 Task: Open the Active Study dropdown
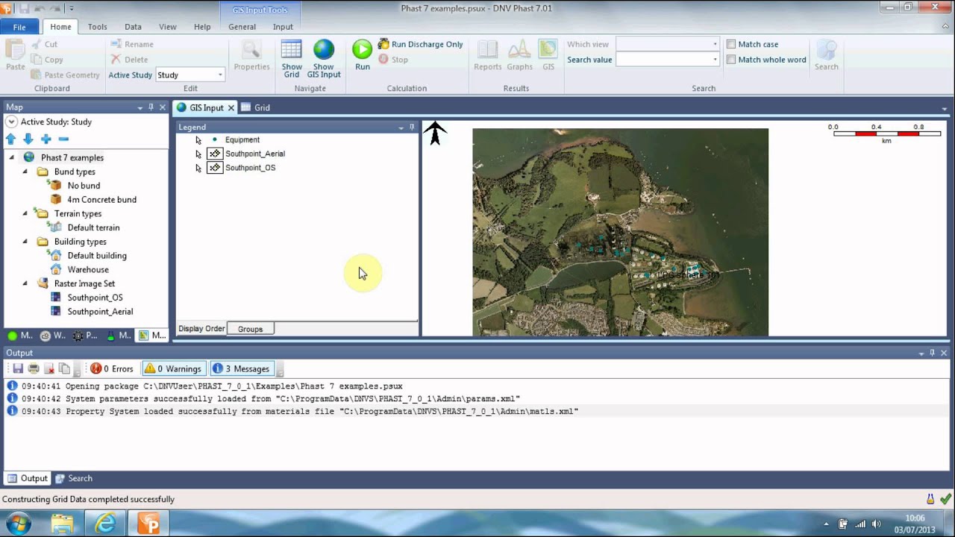point(220,75)
